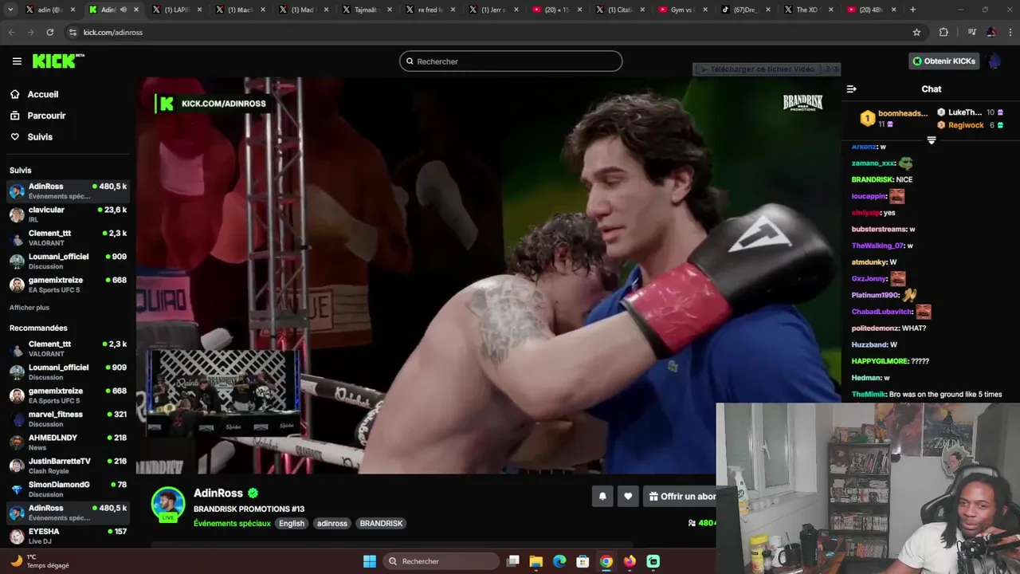
Task: Open the Chrome tab search dropdown arrow
Action: pos(10,10)
